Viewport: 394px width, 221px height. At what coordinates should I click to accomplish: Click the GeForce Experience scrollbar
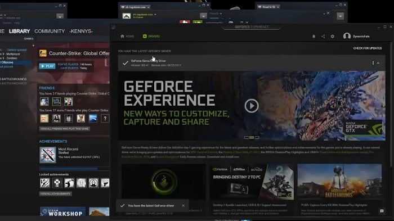[x=391, y=104]
